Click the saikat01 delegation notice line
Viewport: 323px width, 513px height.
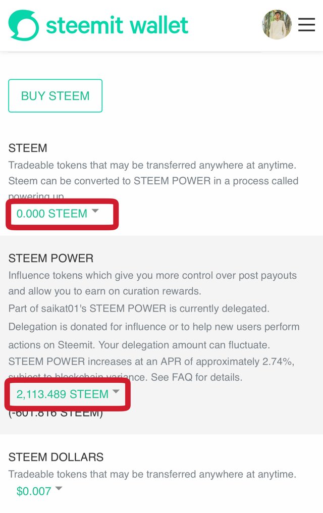tap(138, 308)
